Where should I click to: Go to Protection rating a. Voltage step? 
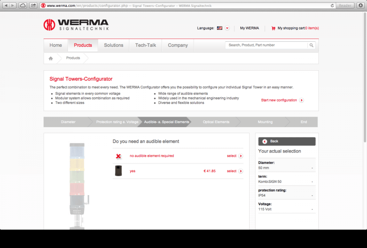point(117,122)
